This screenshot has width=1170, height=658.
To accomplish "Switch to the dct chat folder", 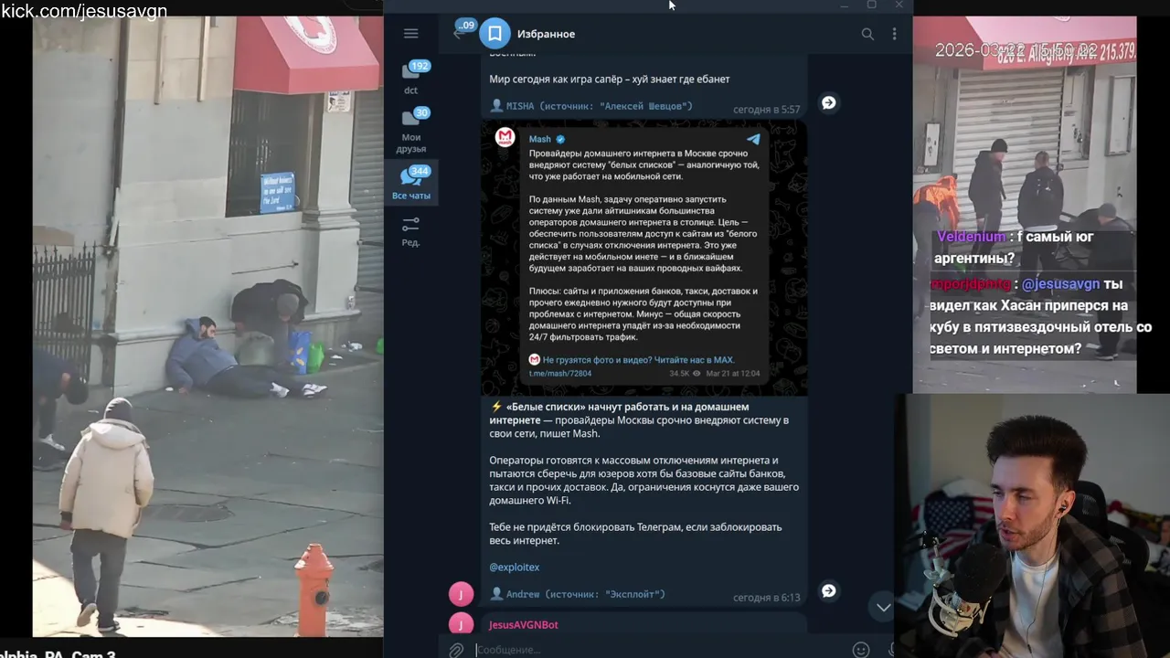I will coord(411,78).
